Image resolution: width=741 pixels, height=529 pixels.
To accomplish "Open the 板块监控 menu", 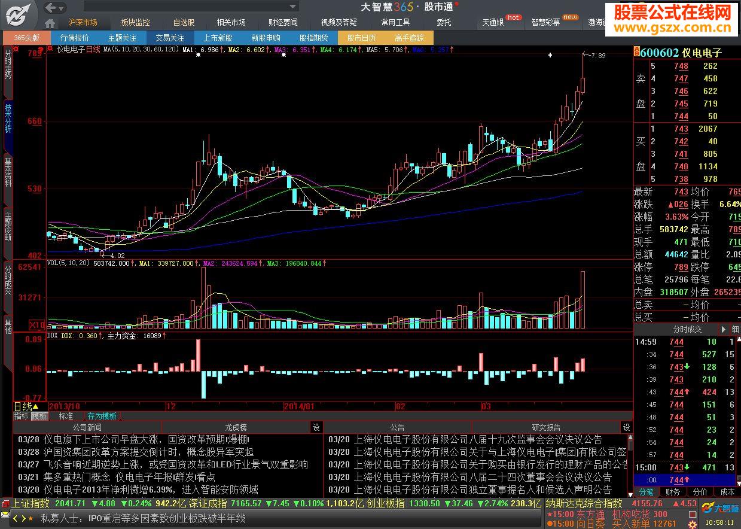I will [x=136, y=22].
